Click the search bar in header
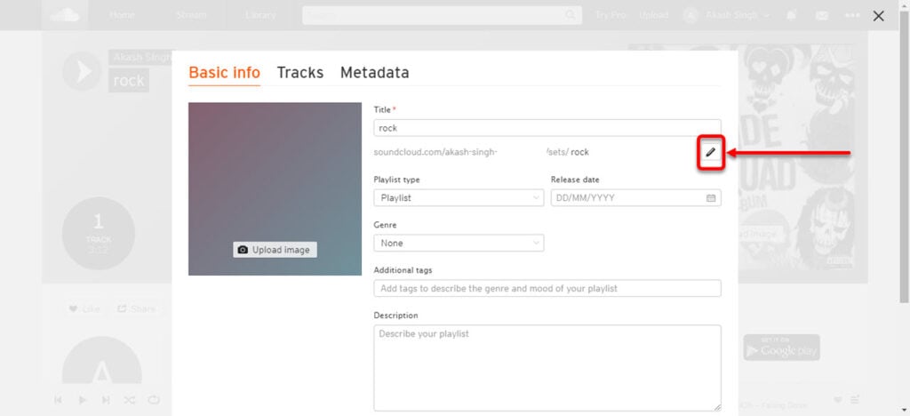The width and height of the screenshot is (910, 416). click(442, 16)
